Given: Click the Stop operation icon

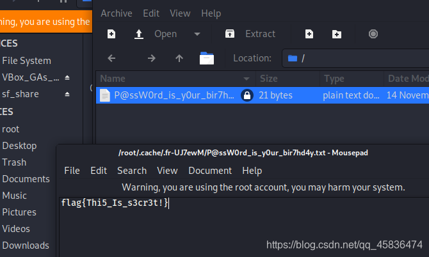Looking at the screenshot, I should point(373,34).
